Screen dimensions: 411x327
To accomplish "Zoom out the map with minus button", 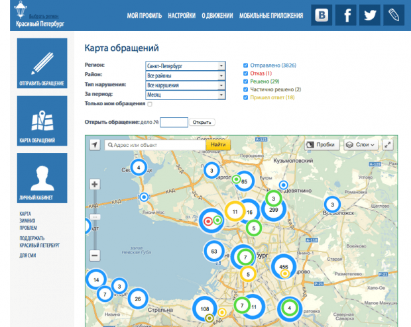I will point(95,255).
